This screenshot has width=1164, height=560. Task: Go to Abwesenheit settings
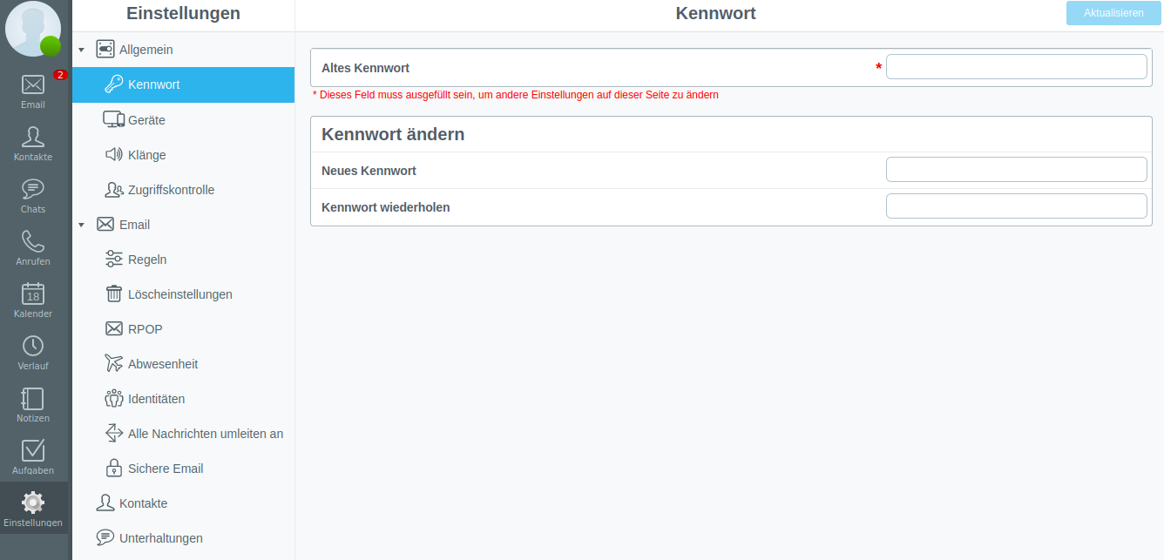point(163,364)
